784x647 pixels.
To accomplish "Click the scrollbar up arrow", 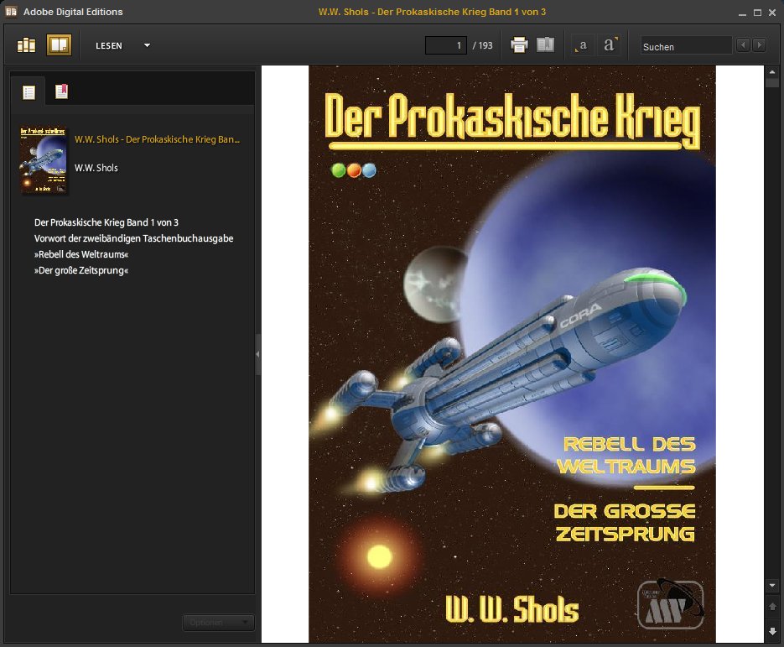I will 772,72.
